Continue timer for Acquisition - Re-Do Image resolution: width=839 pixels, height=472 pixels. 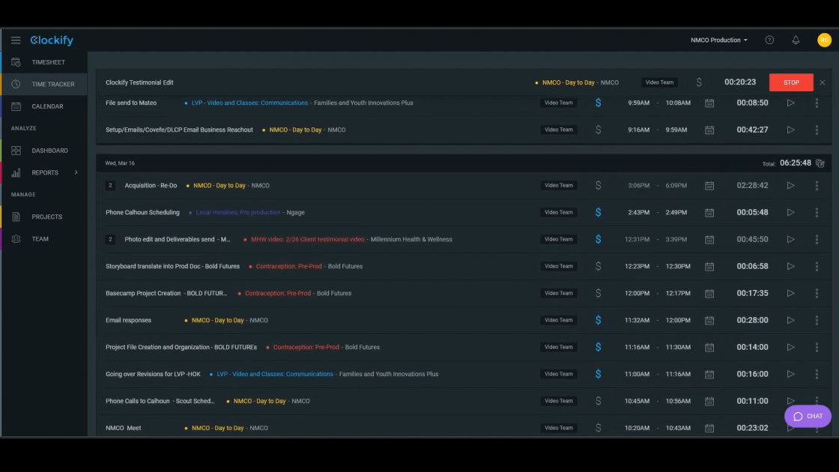[790, 185]
